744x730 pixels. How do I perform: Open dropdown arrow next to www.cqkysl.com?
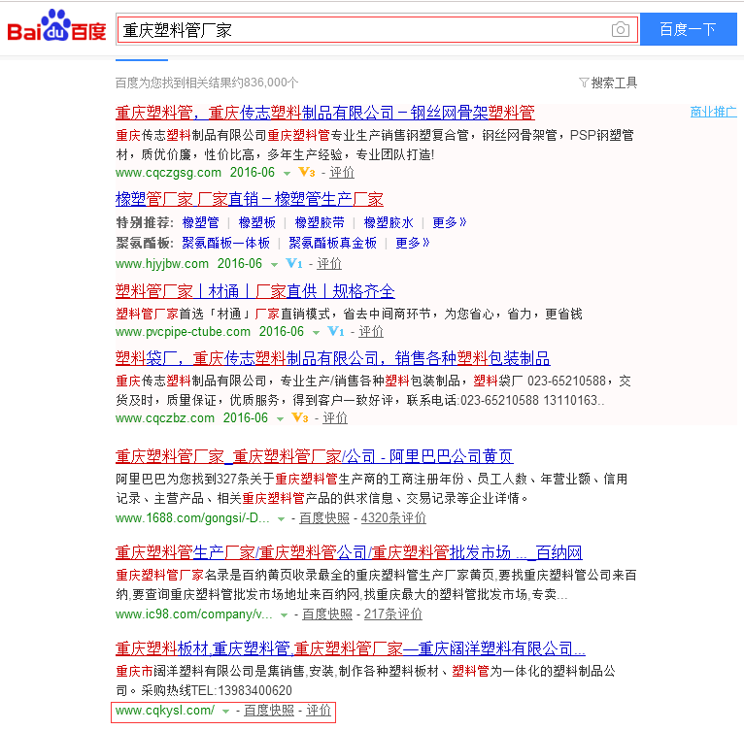[x=225, y=712]
